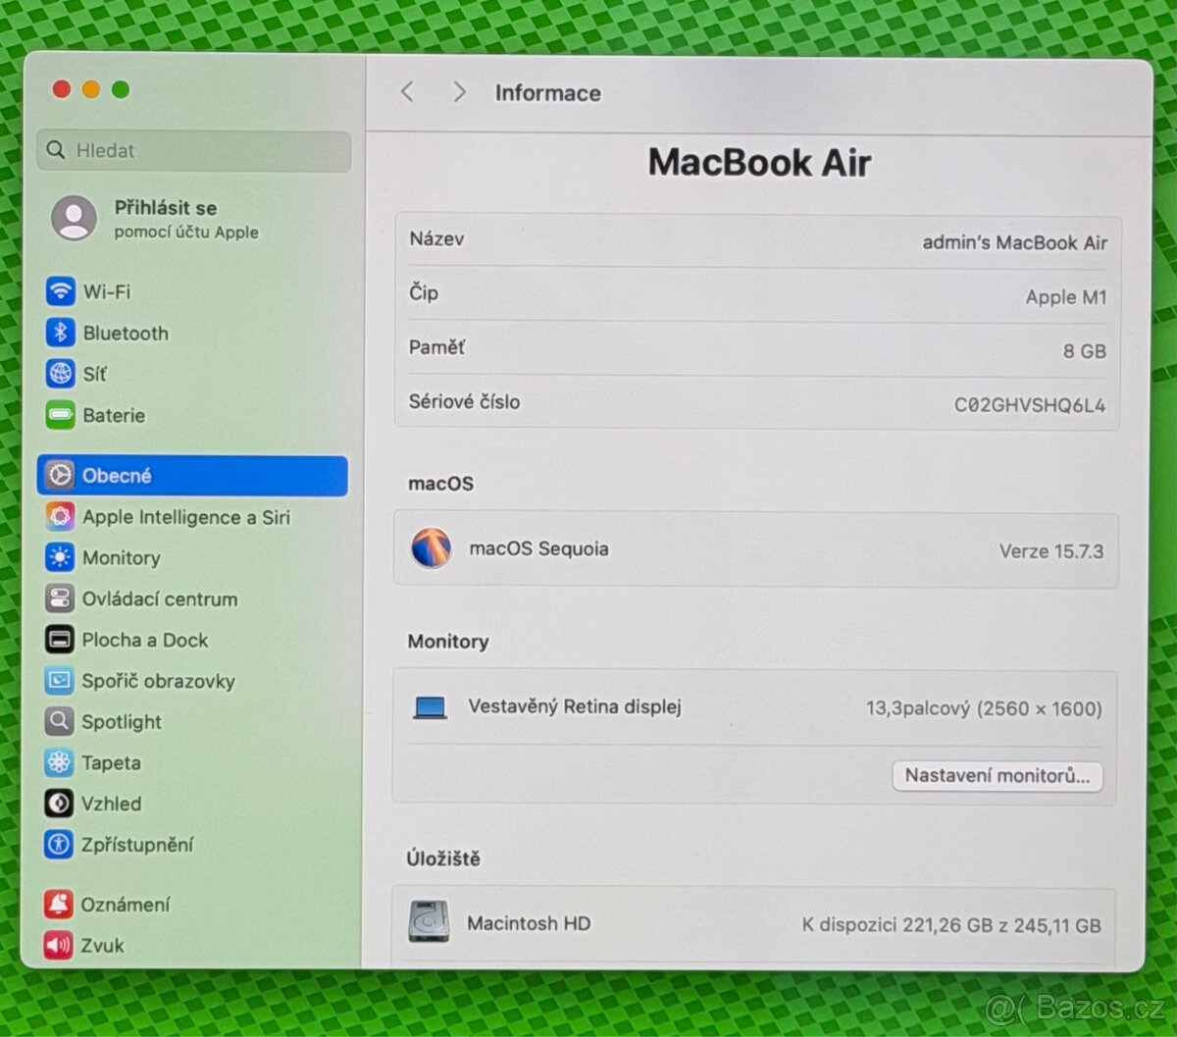The image size is (1177, 1037).
Task: Select the Wi-Fi label in sidebar
Action: click(107, 291)
